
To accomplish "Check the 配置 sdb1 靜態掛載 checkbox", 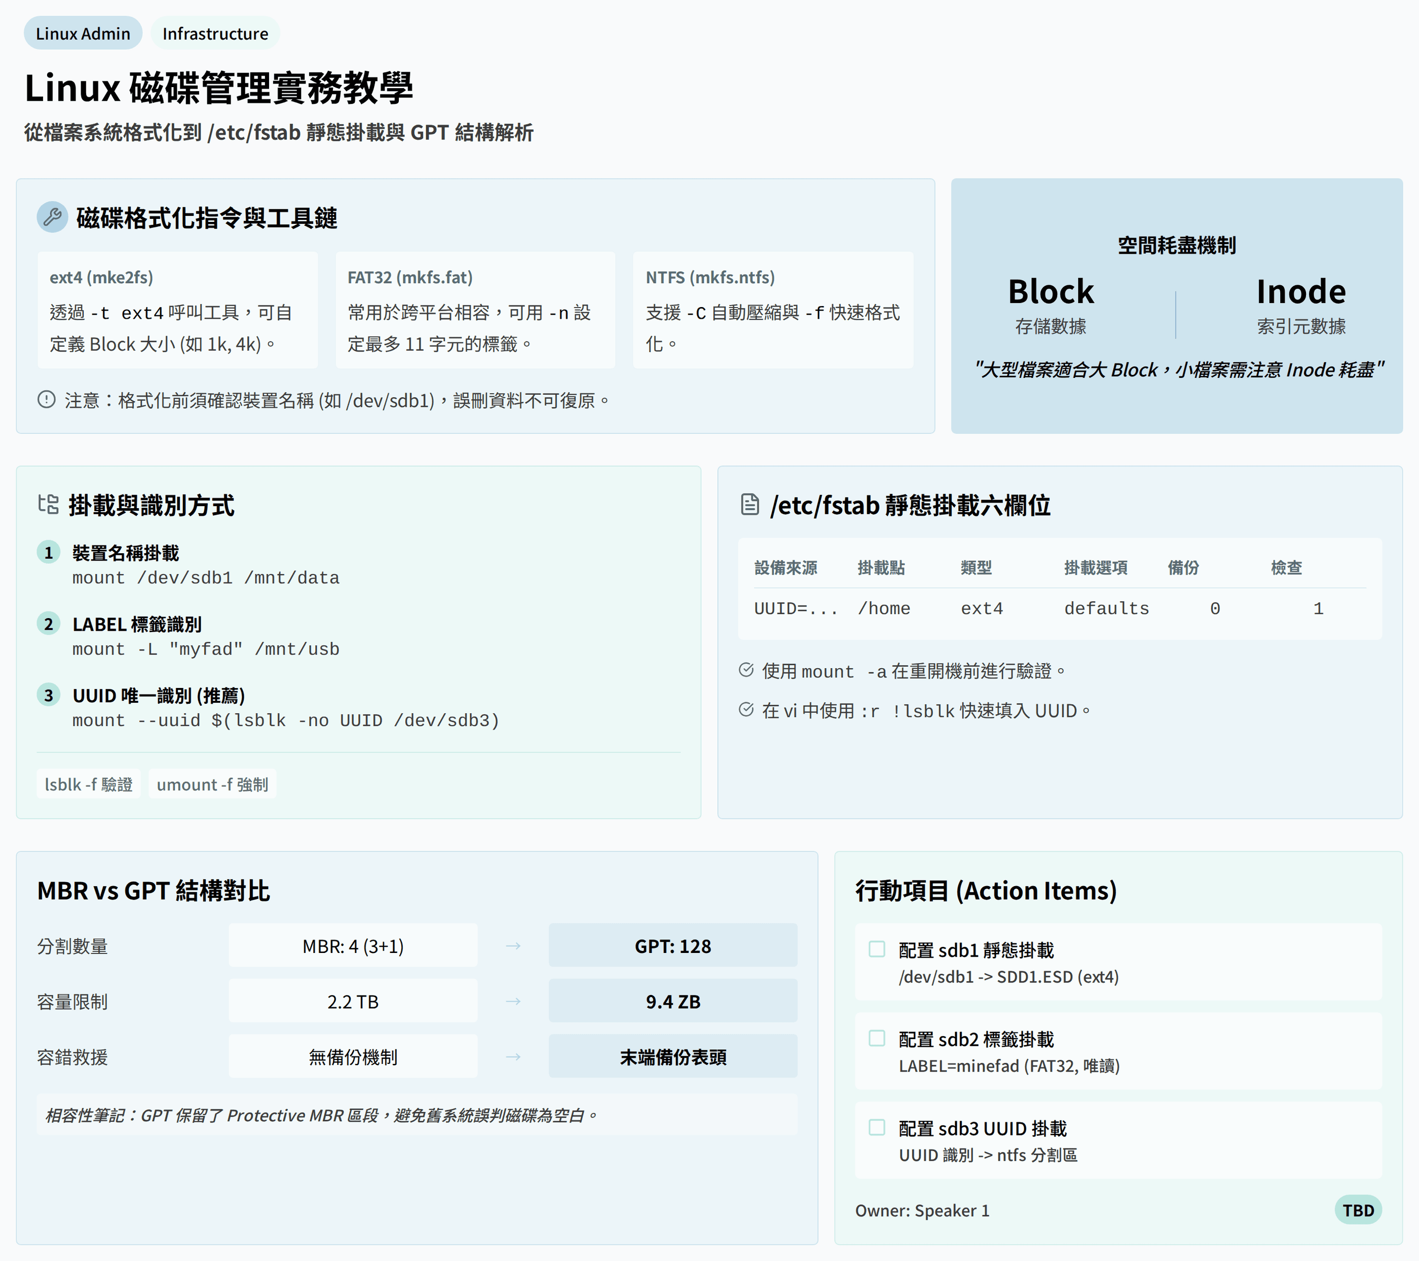I will point(877,949).
